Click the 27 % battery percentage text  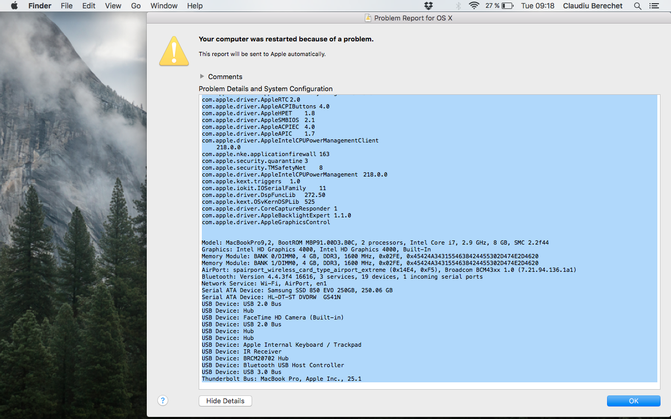(x=492, y=6)
